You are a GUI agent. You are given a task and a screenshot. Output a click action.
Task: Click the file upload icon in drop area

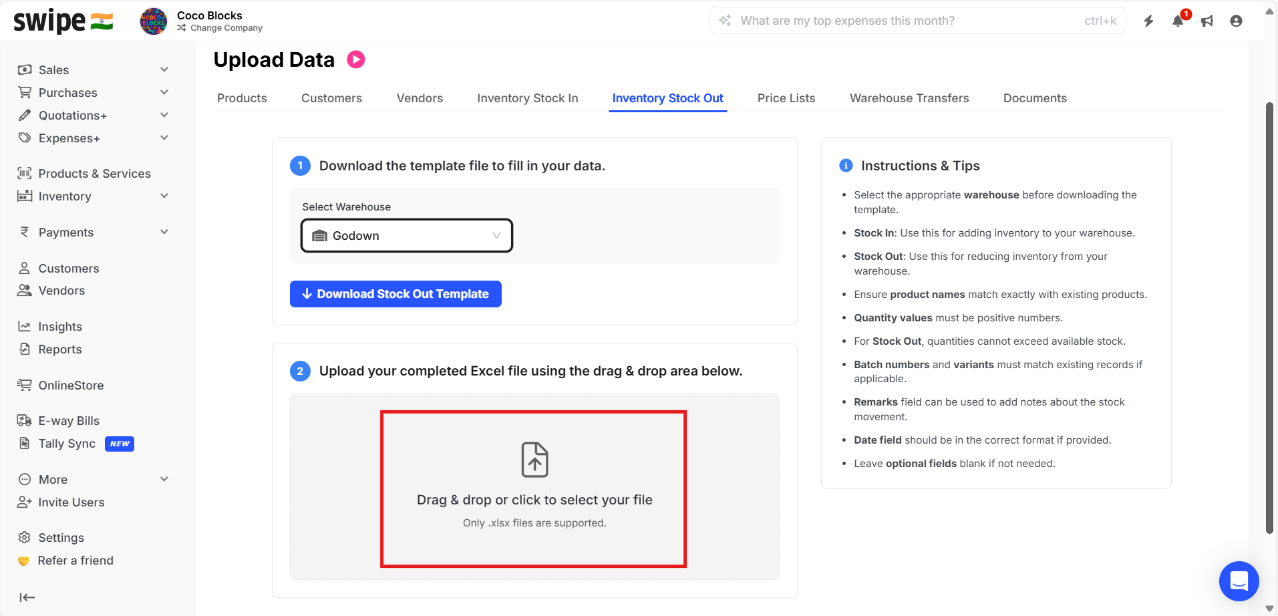coord(534,460)
